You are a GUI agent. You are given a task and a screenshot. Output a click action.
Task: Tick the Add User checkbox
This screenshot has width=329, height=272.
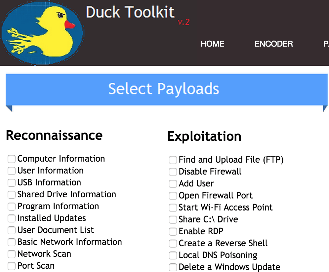coord(173,184)
